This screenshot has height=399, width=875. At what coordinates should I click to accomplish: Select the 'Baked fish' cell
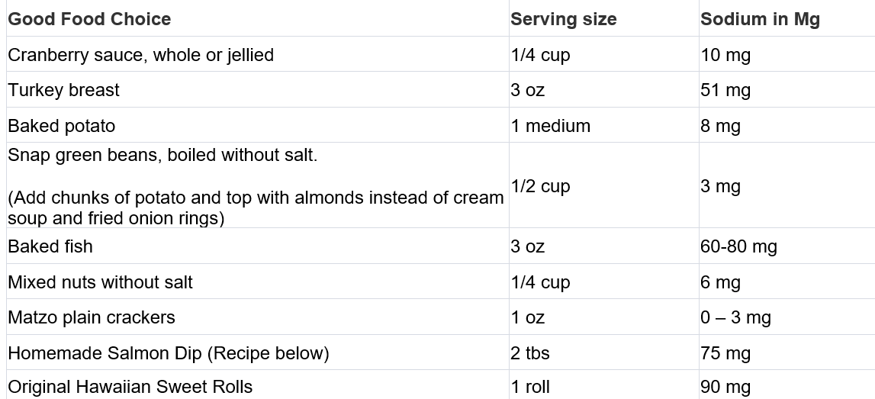(x=50, y=246)
